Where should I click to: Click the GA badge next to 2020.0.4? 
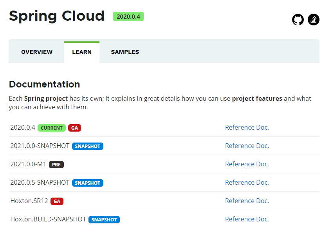tap(74, 128)
